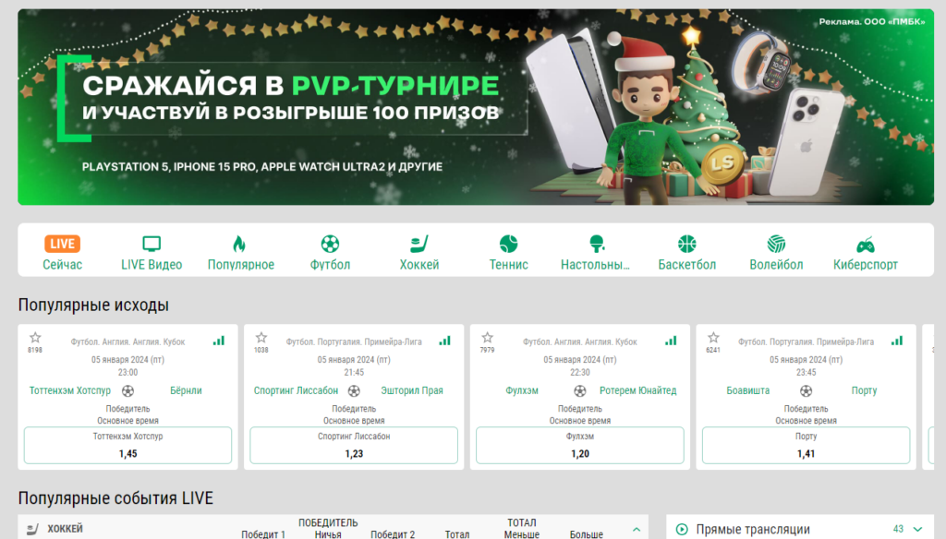Screen dimensions: 946x539
Task: Open statistics bars icon on Спортинг Лиссабон card
Action: click(444, 341)
